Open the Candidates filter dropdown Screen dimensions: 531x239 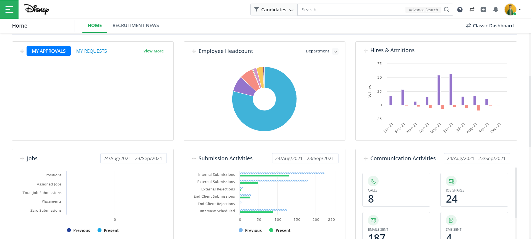pyautogui.click(x=274, y=10)
